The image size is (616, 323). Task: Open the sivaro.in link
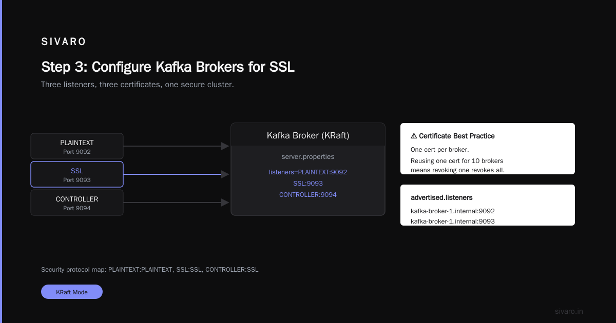[x=569, y=311]
